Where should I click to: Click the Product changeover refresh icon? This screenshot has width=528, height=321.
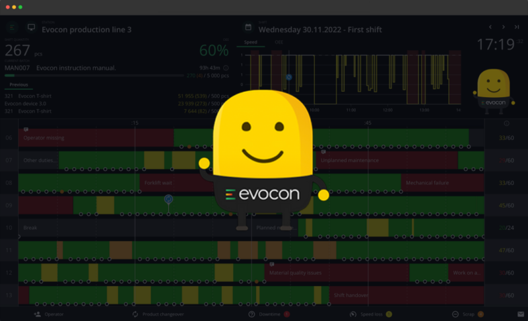pos(135,314)
